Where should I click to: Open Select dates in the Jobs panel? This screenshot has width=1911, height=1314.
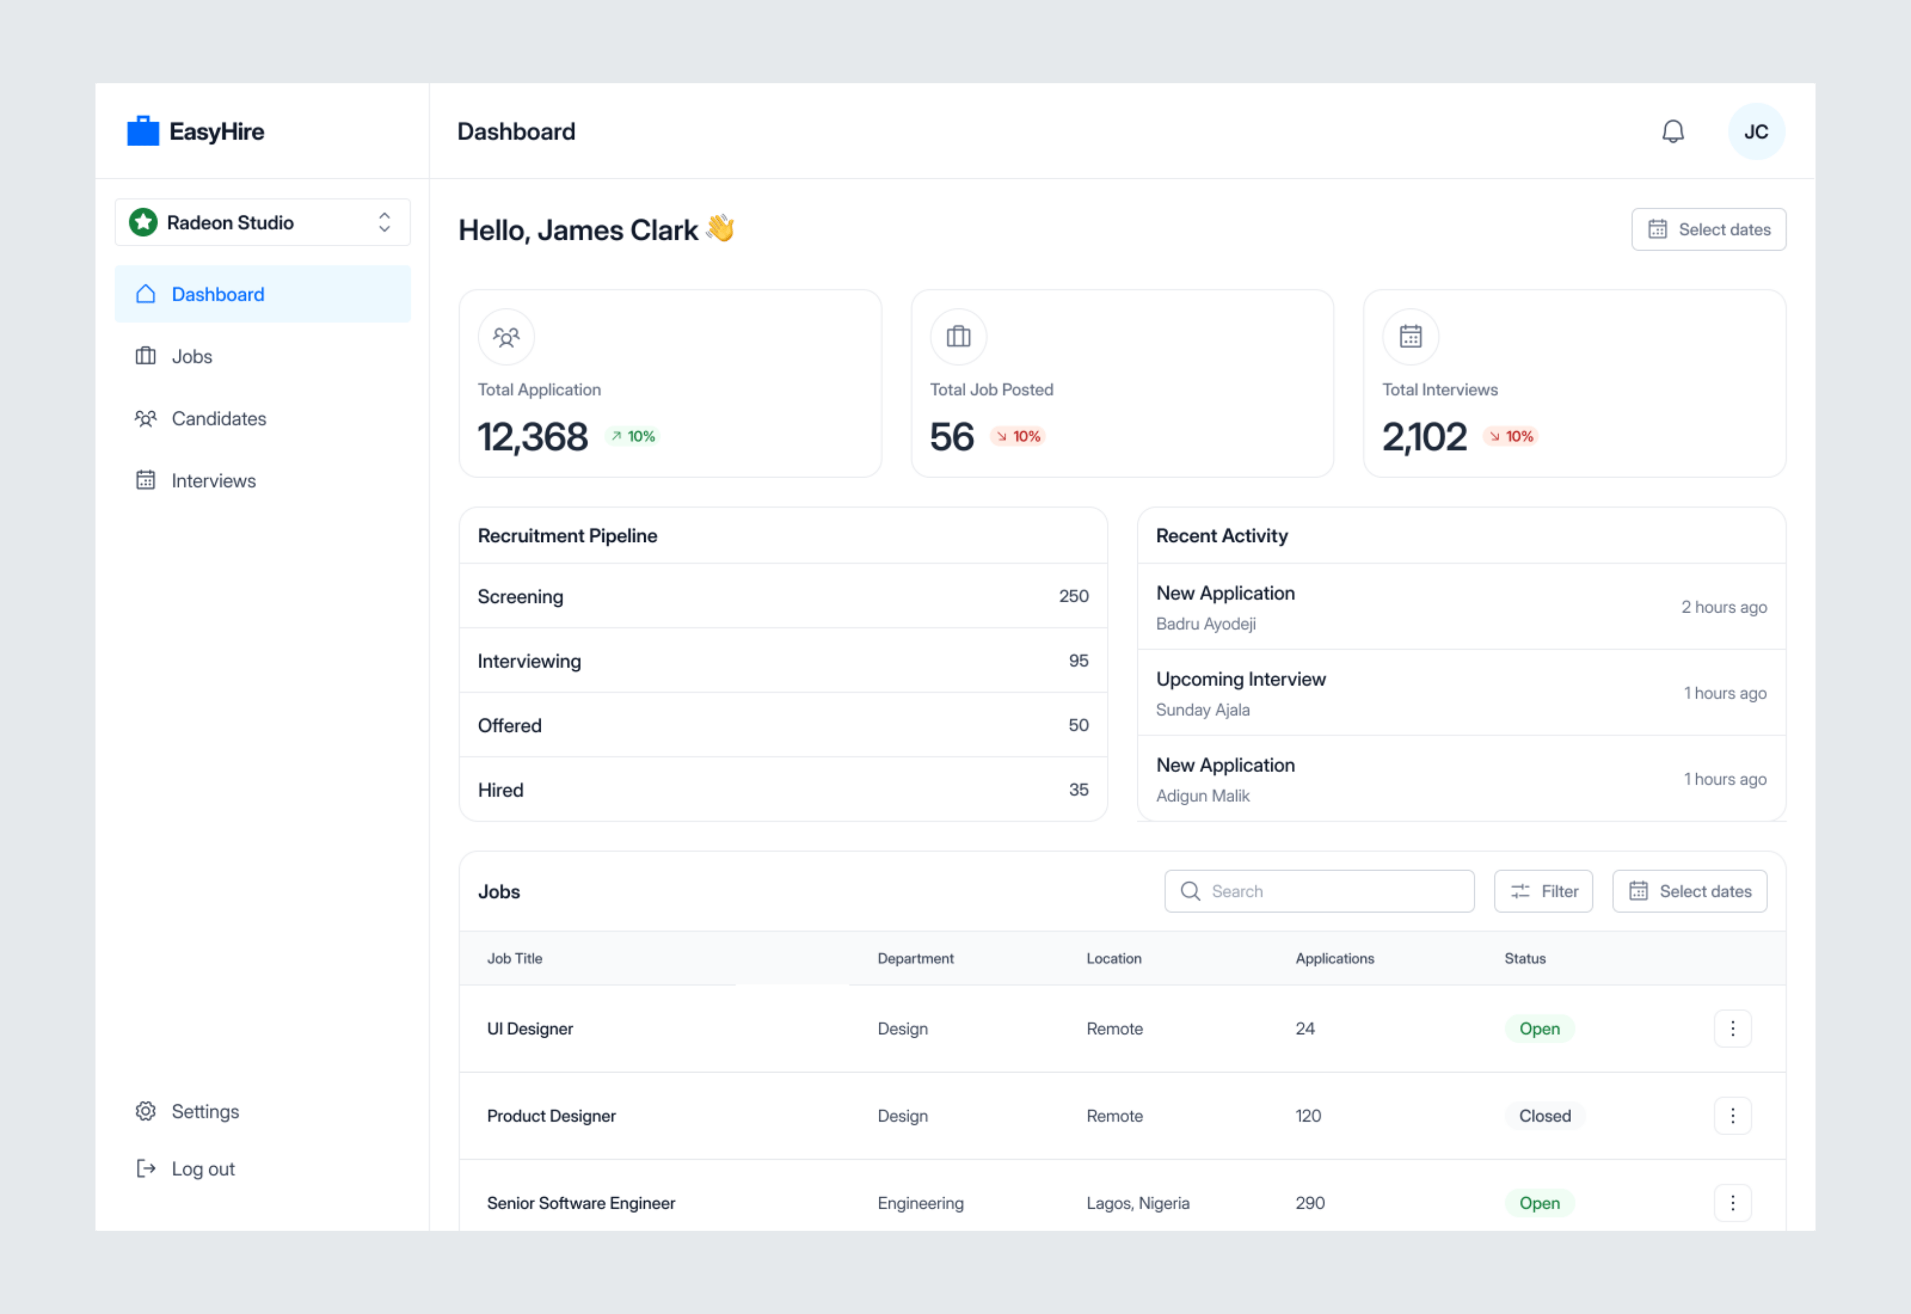tap(1690, 892)
